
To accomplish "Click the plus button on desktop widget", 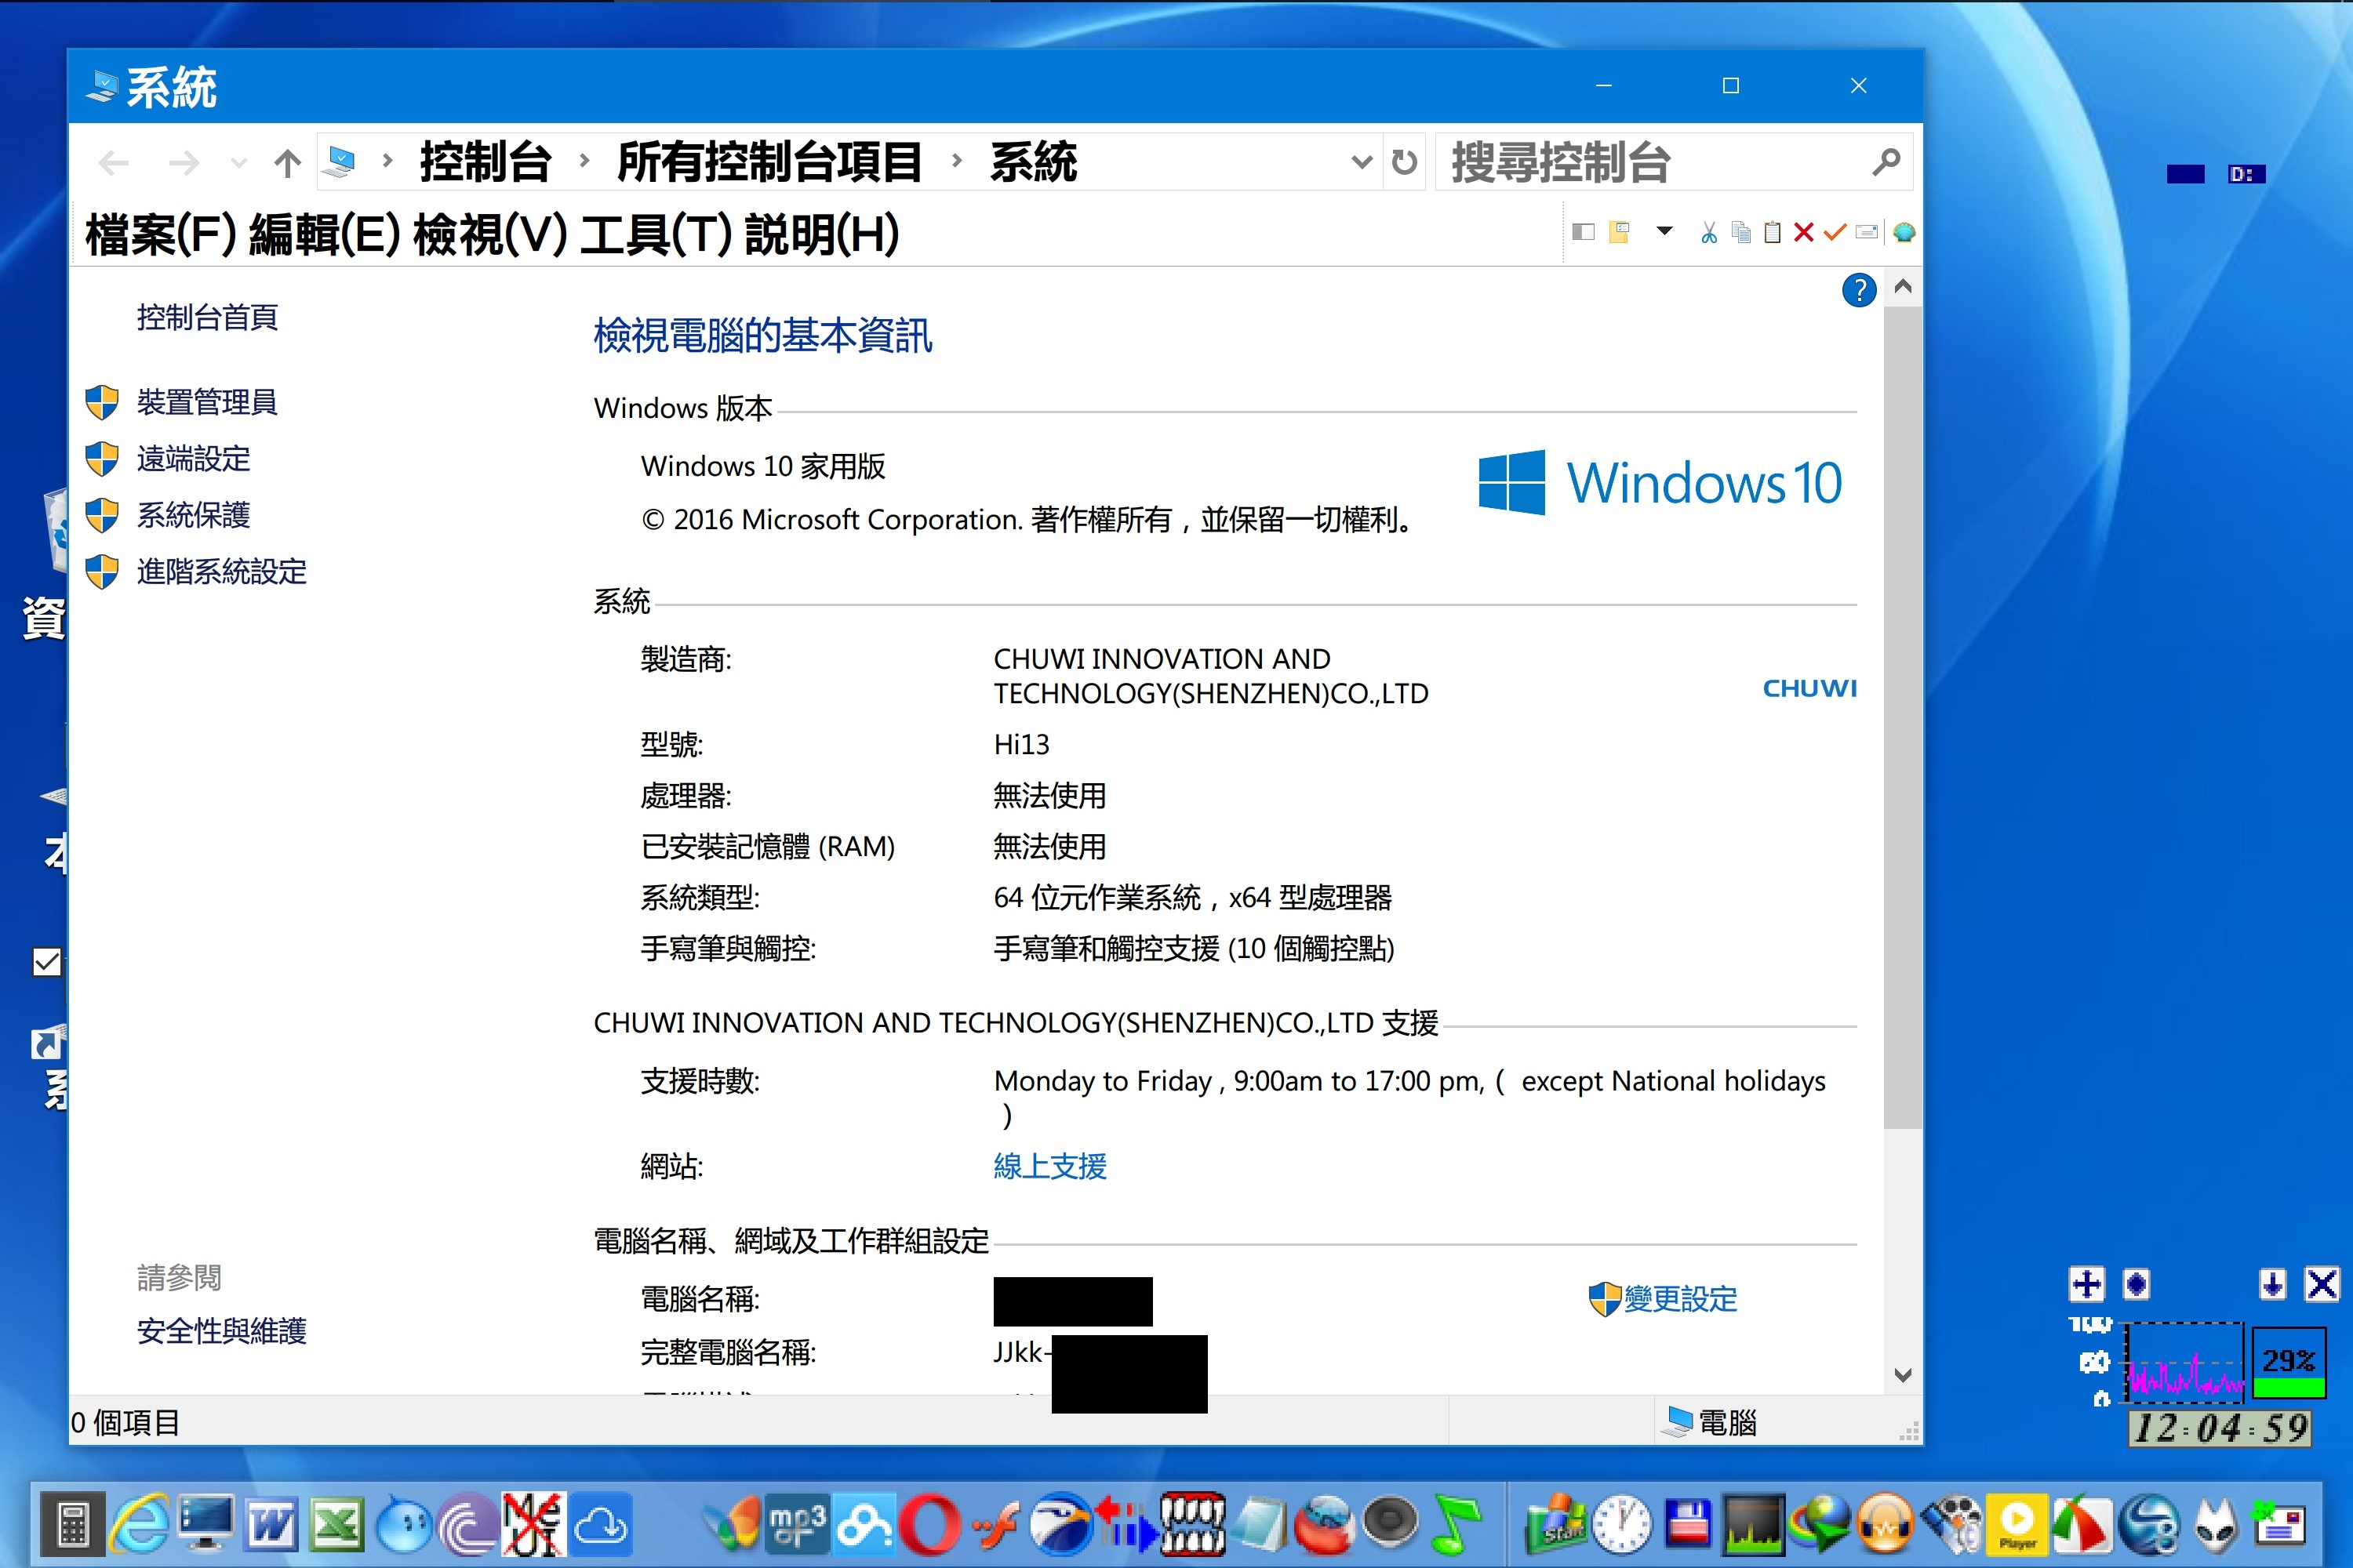I will tap(2087, 1284).
